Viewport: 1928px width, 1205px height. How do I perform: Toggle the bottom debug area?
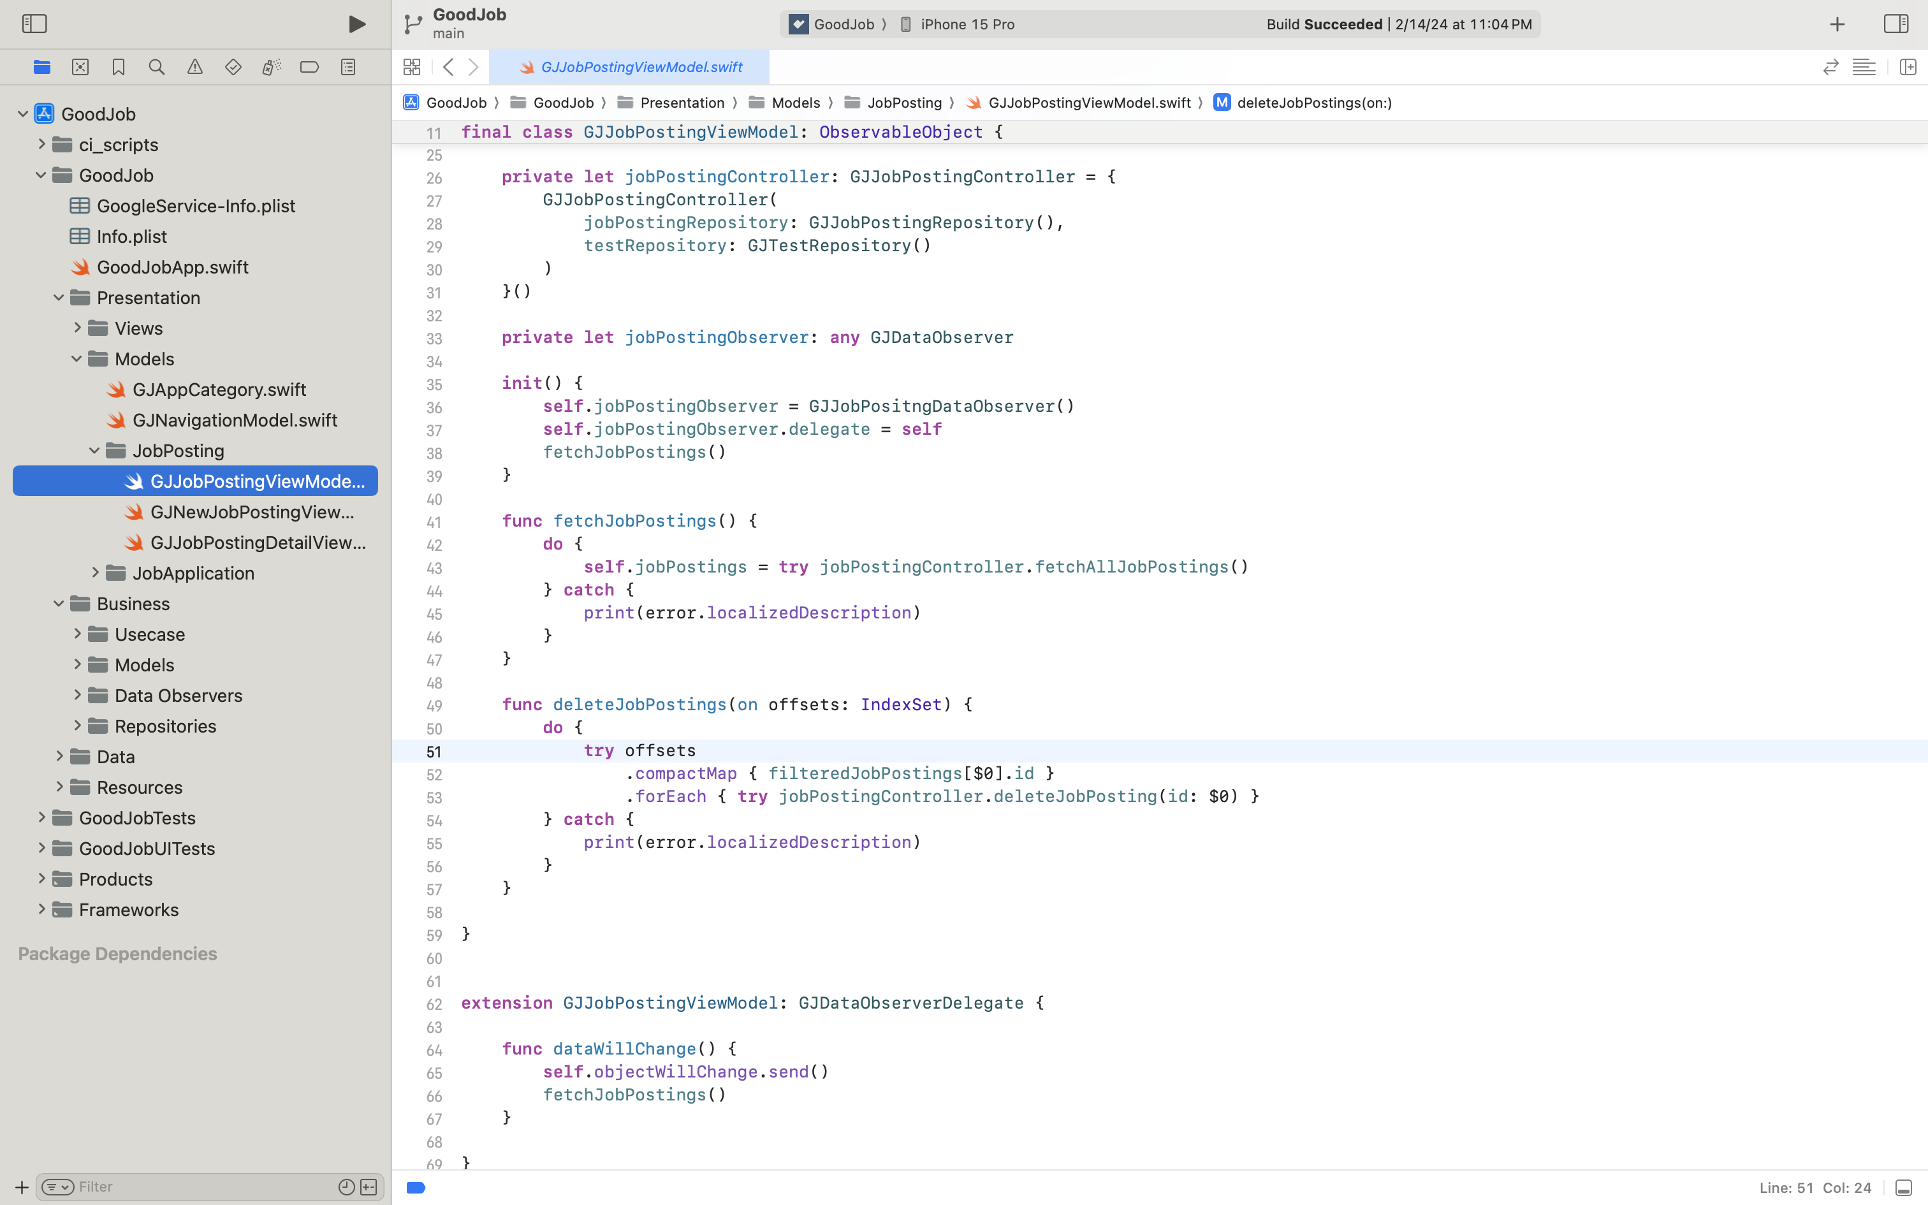[1903, 1187]
